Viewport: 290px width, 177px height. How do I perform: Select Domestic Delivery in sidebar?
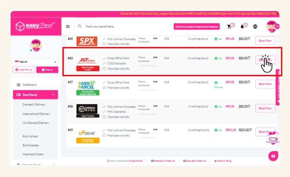[34, 105]
